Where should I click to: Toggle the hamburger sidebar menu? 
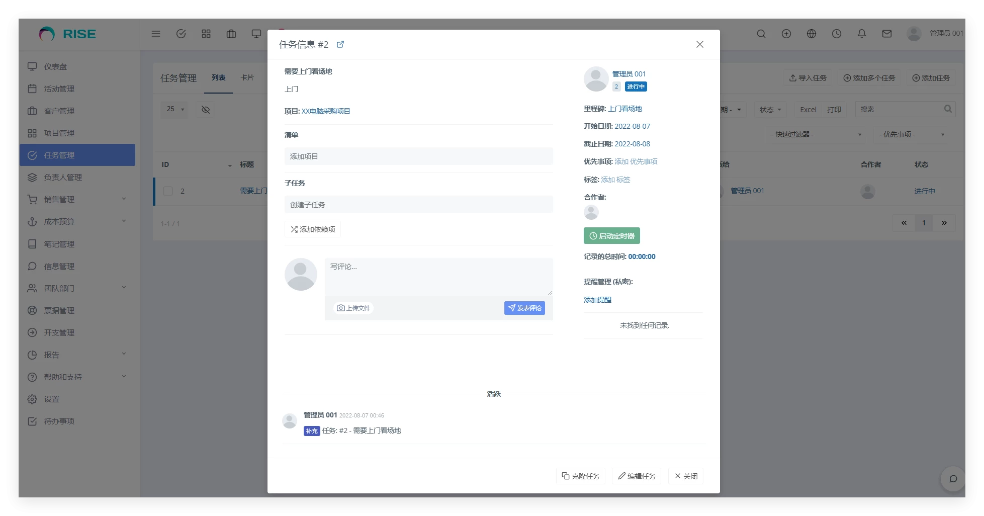coord(156,34)
